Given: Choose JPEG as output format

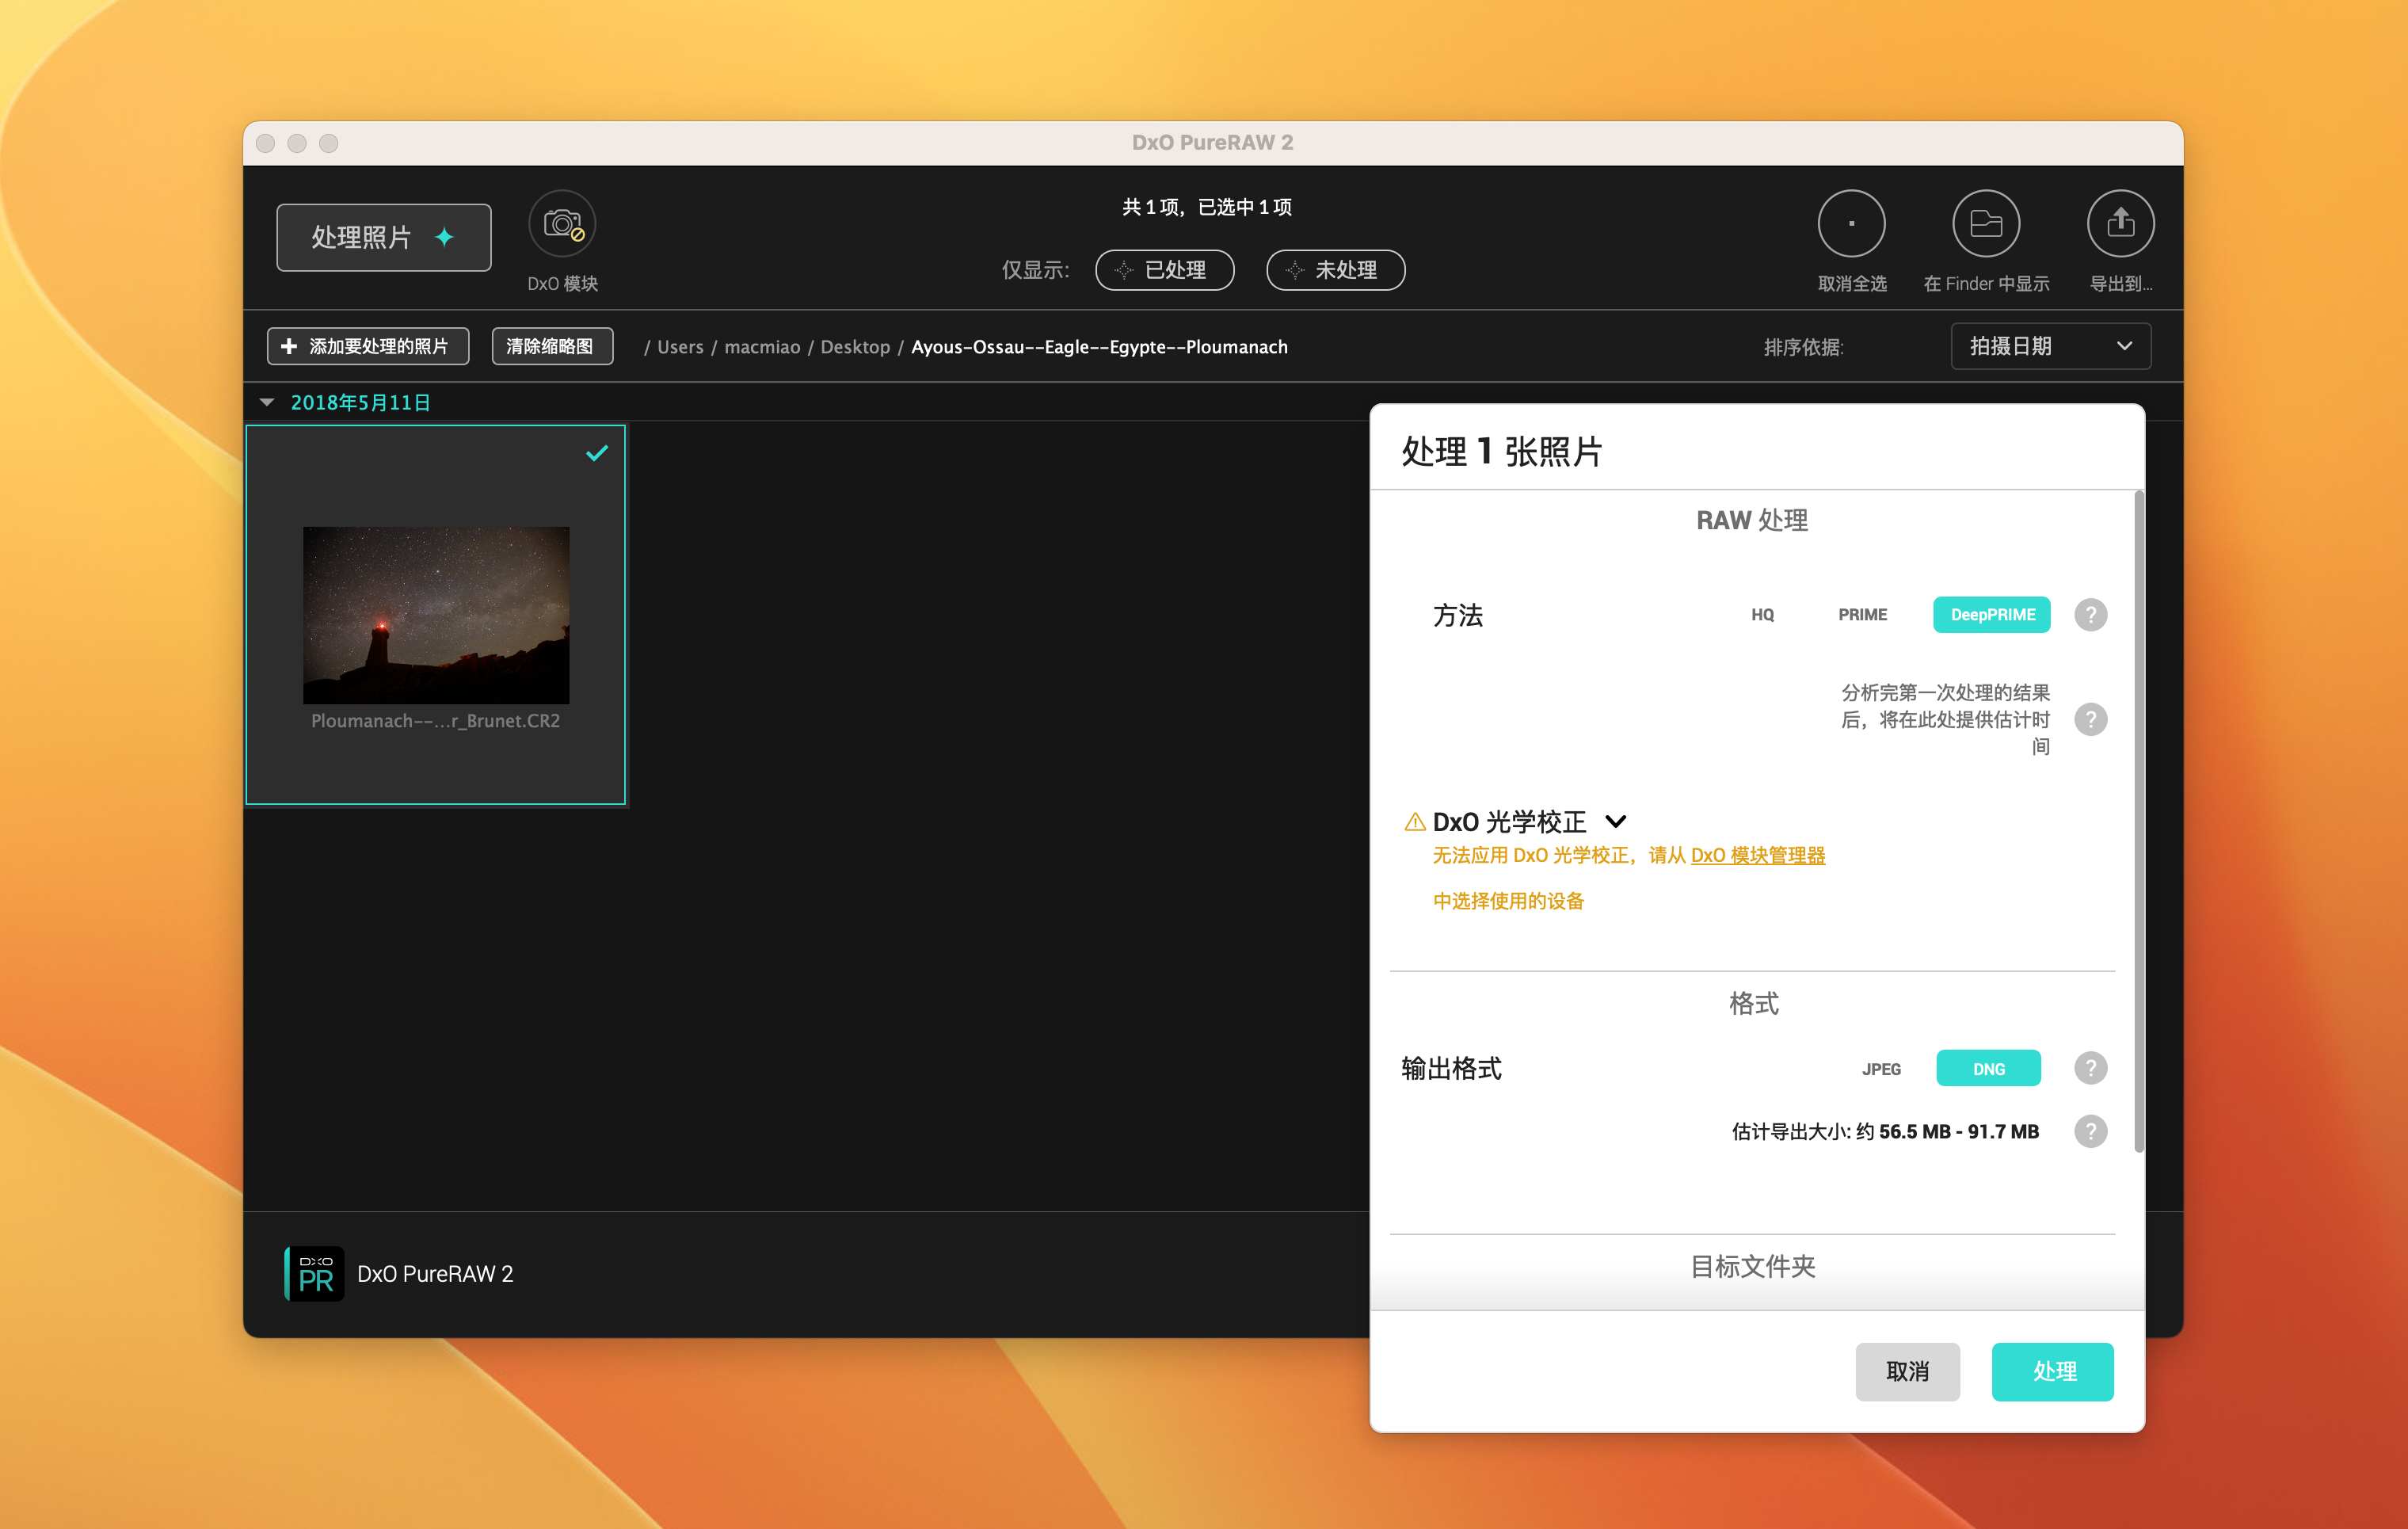Looking at the screenshot, I should tap(1881, 1069).
